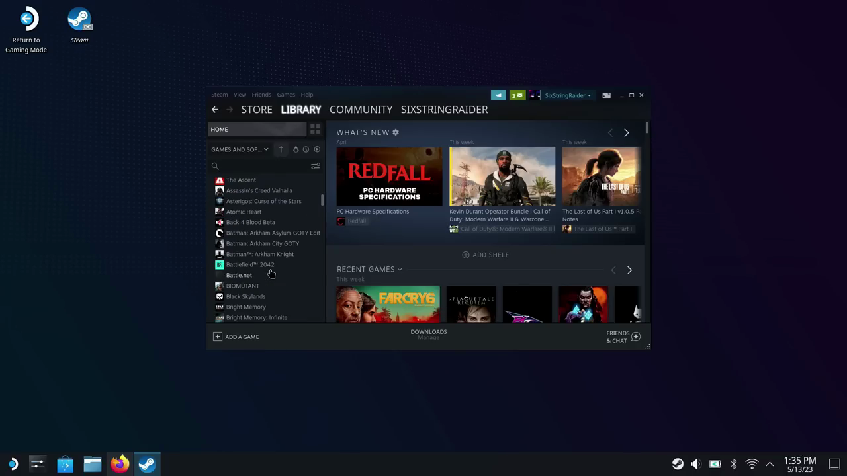Open the Wi-Fi network tray icon
Image resolution: width=847 pixels, height=476 pixels.
click(752, 464)
